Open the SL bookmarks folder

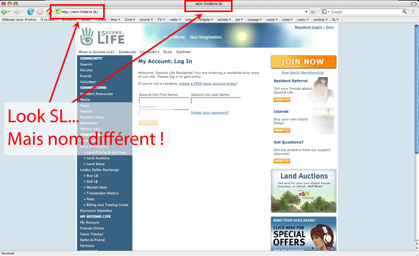tap(335, 19)
